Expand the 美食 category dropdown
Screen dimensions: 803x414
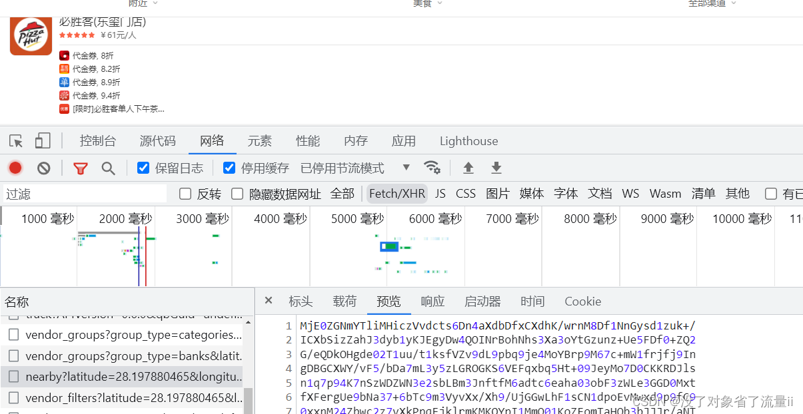427,3
